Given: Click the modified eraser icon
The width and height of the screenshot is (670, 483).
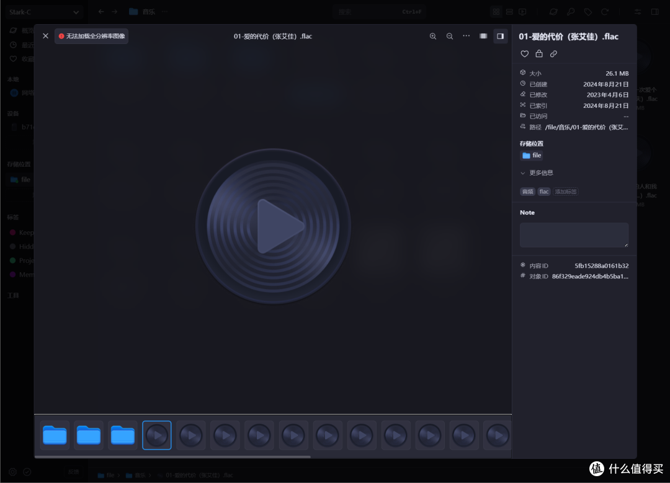Looking at the screenshot, I should [522, 94].
